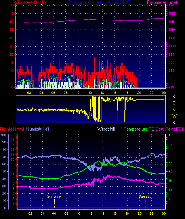Screen dimensions: 185x219
Task: Click the Sun Rise marker label
Action: tap(54, 197)
